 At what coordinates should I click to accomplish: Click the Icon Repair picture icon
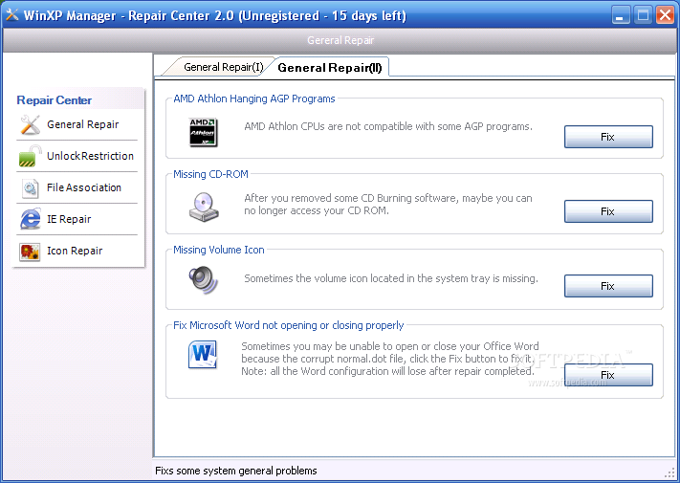30,251
